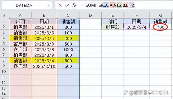The height and width of the screenshot is (99, 173).
Task: Click cell C9 with value 600
Action: tap(68, 66)
